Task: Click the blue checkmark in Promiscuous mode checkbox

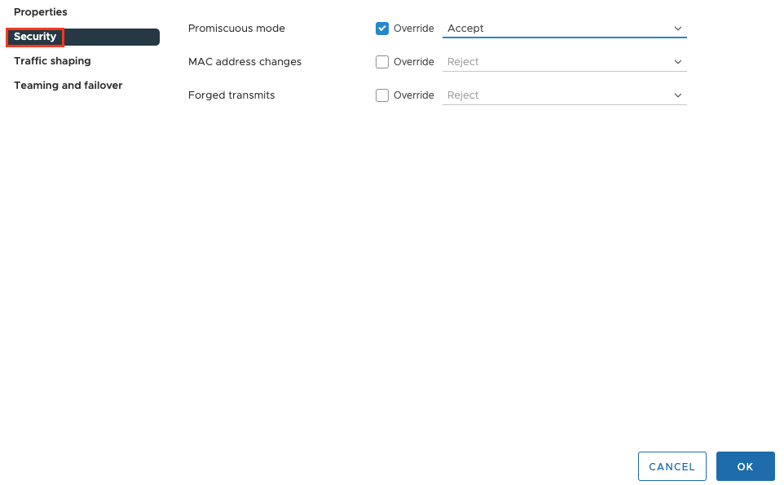Action: point(382,28)
